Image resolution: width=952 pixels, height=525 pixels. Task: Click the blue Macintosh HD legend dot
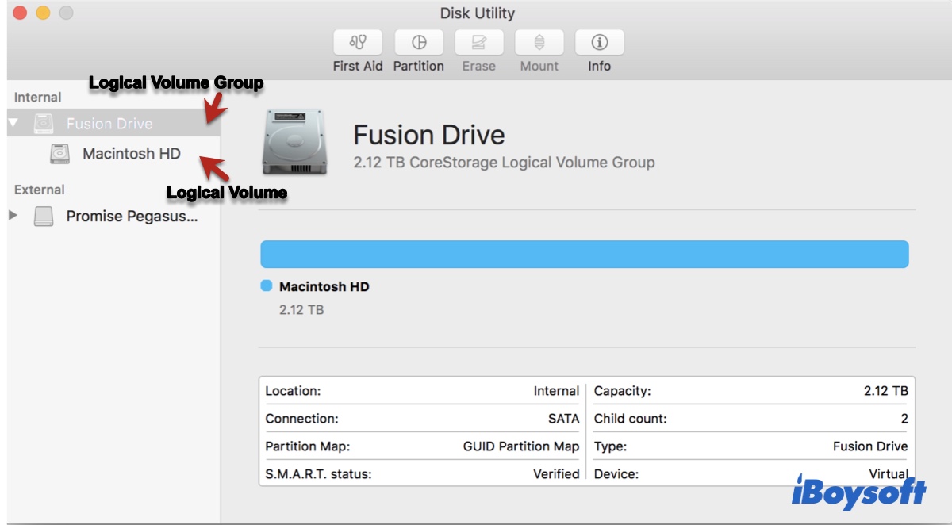point(267,286)
